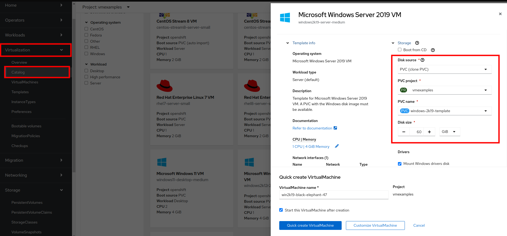Click the PR project badge in the PVC project field
The height and width of the screenshot is (236, 507).
(404, 90)
